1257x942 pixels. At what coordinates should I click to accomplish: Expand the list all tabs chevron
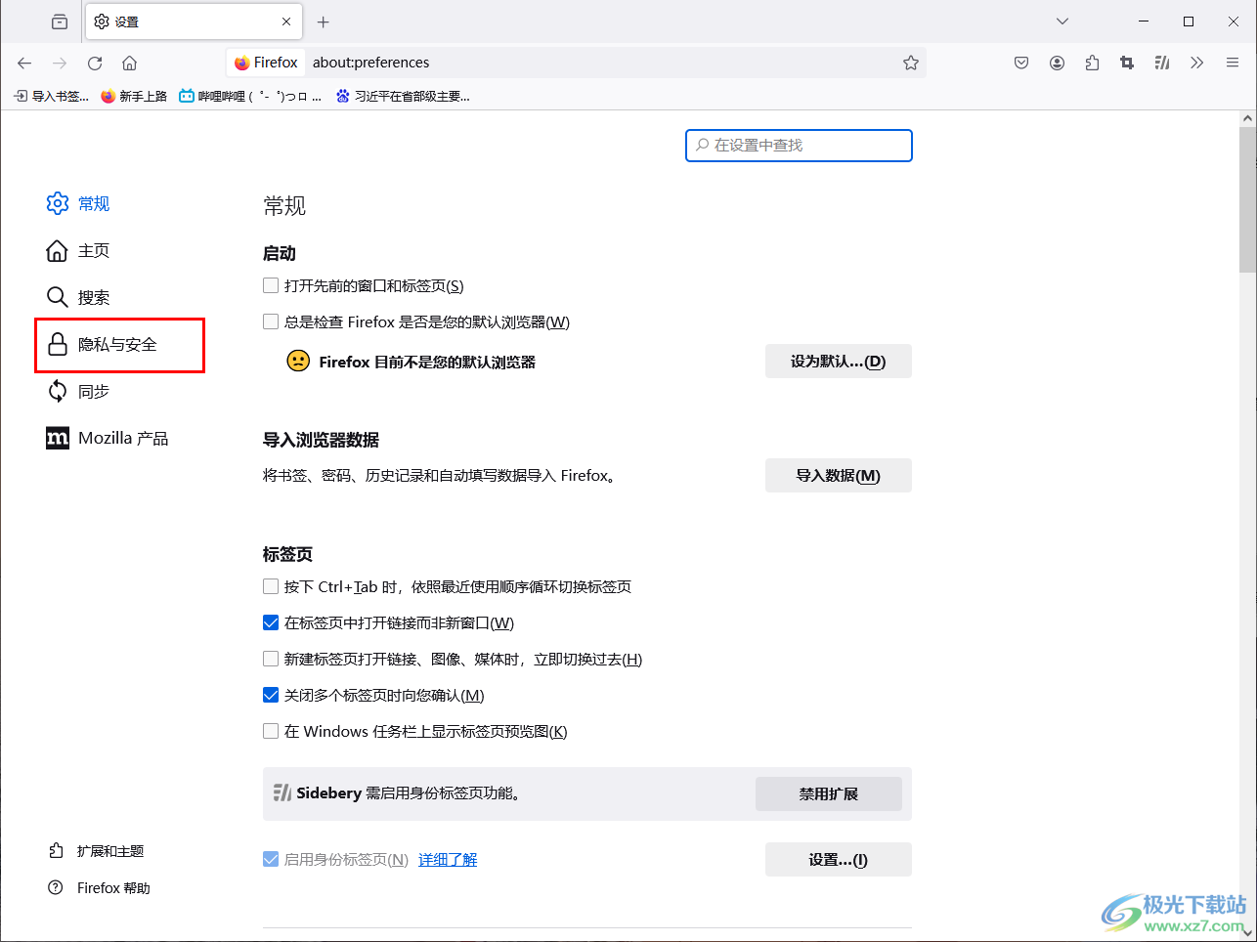pyautogui.click(x=1062, y=21)
